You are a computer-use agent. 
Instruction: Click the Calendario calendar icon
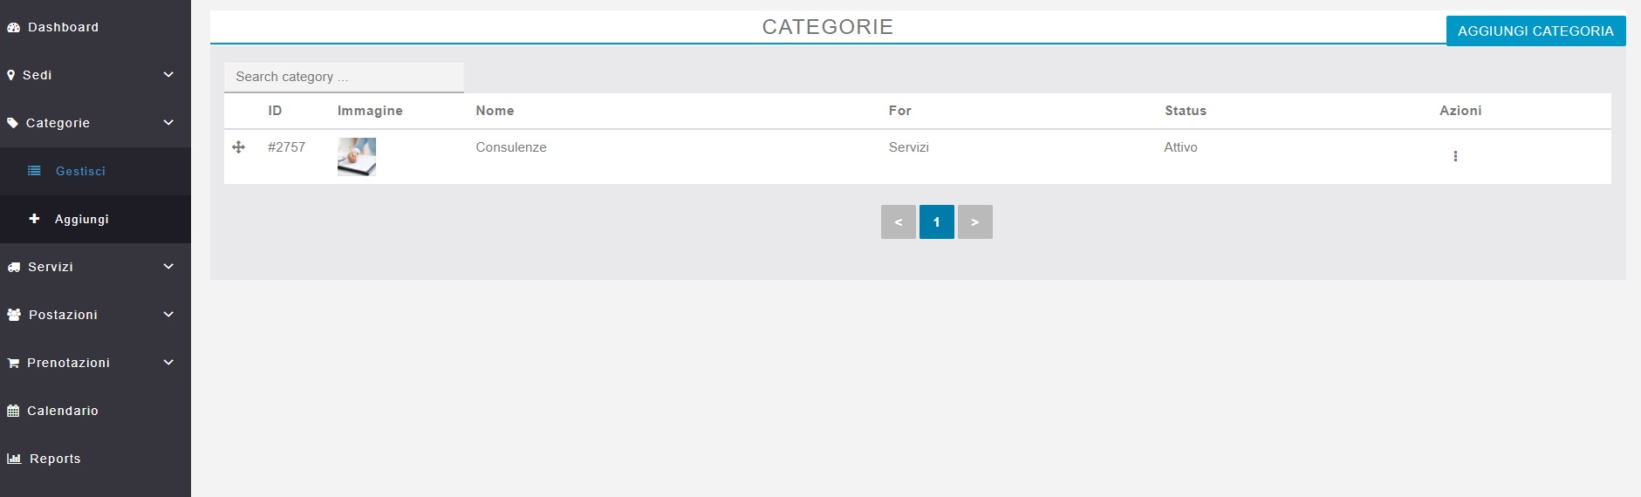coord(13,412)
